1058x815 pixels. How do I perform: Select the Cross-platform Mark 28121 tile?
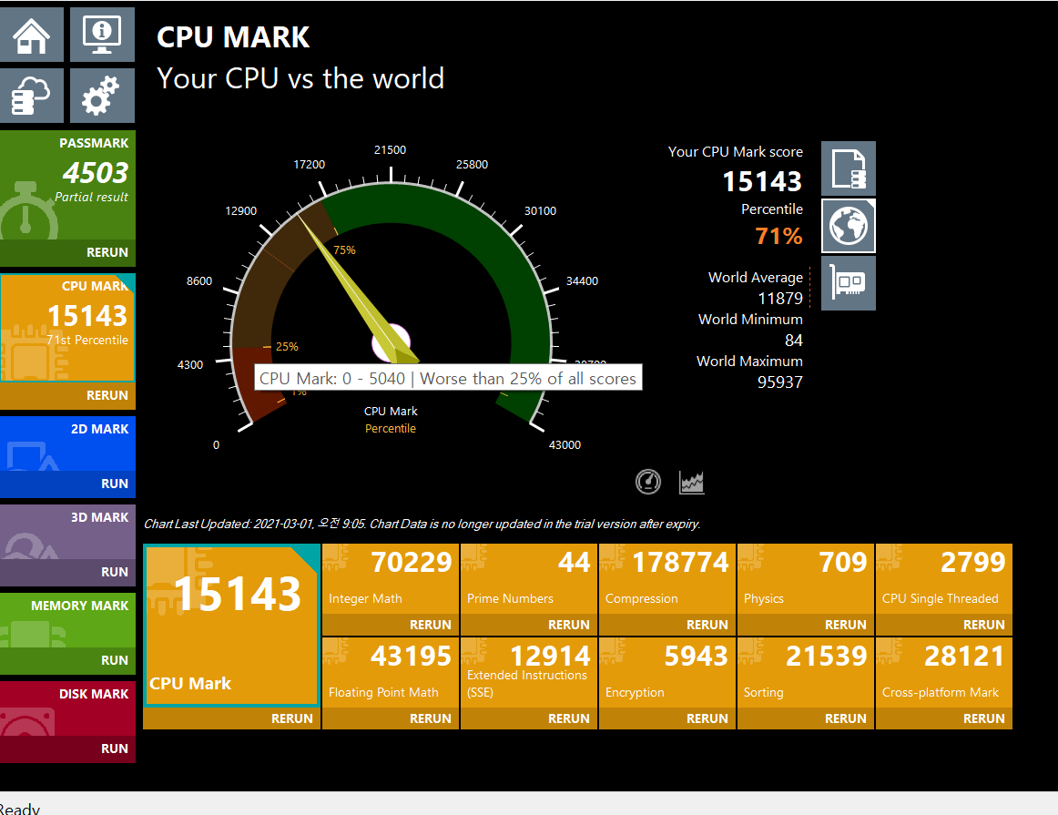coord(944,672)
